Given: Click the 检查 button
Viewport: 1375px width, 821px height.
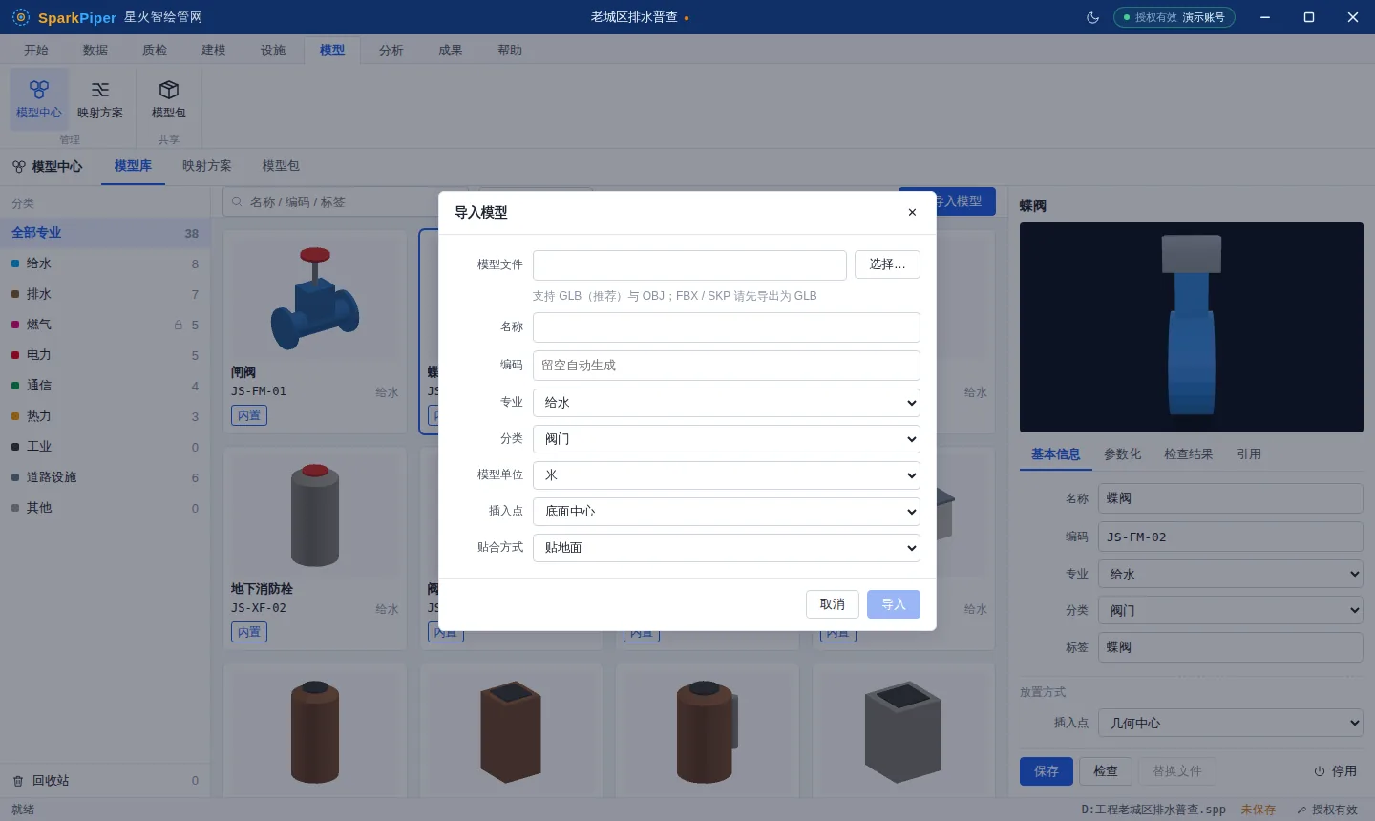Looking at the screenshot, I should 1106,771.
